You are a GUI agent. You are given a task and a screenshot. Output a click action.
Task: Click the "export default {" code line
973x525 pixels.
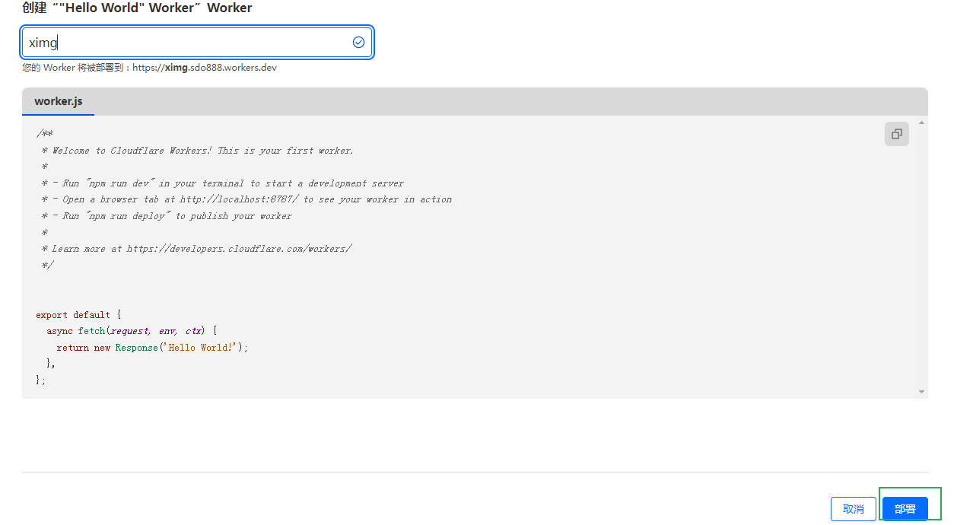tap(78, 314)
